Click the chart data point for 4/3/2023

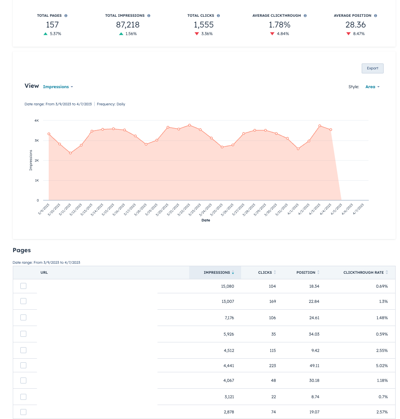[x=319, y=125]
